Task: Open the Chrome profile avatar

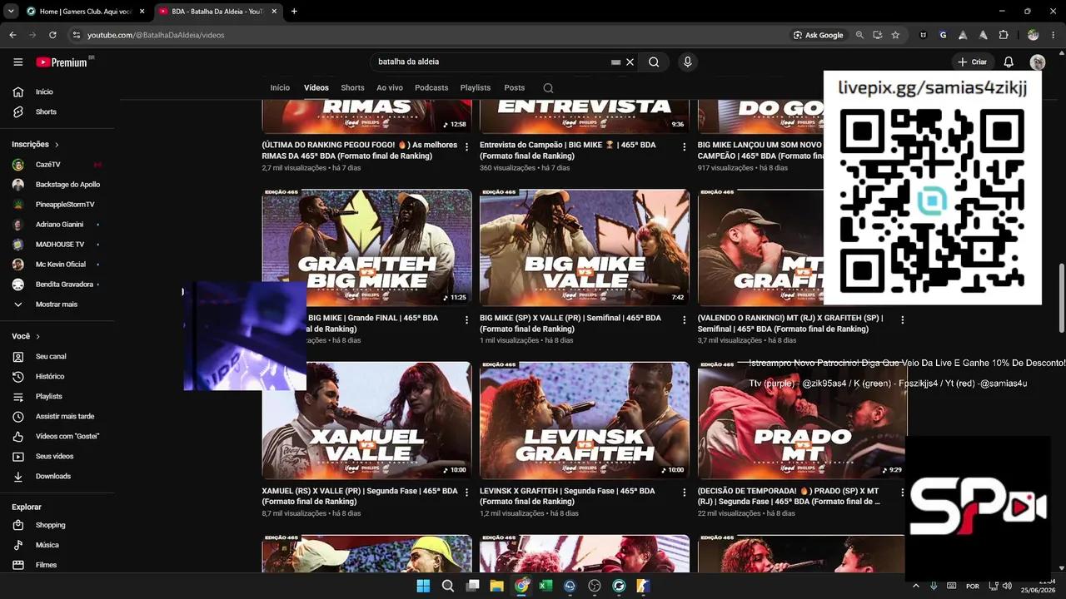Action: tap(1033, 35)
